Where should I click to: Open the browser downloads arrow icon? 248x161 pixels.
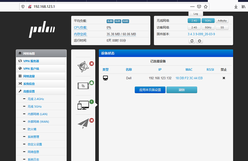pyautogui.click(x=236, y=7)
